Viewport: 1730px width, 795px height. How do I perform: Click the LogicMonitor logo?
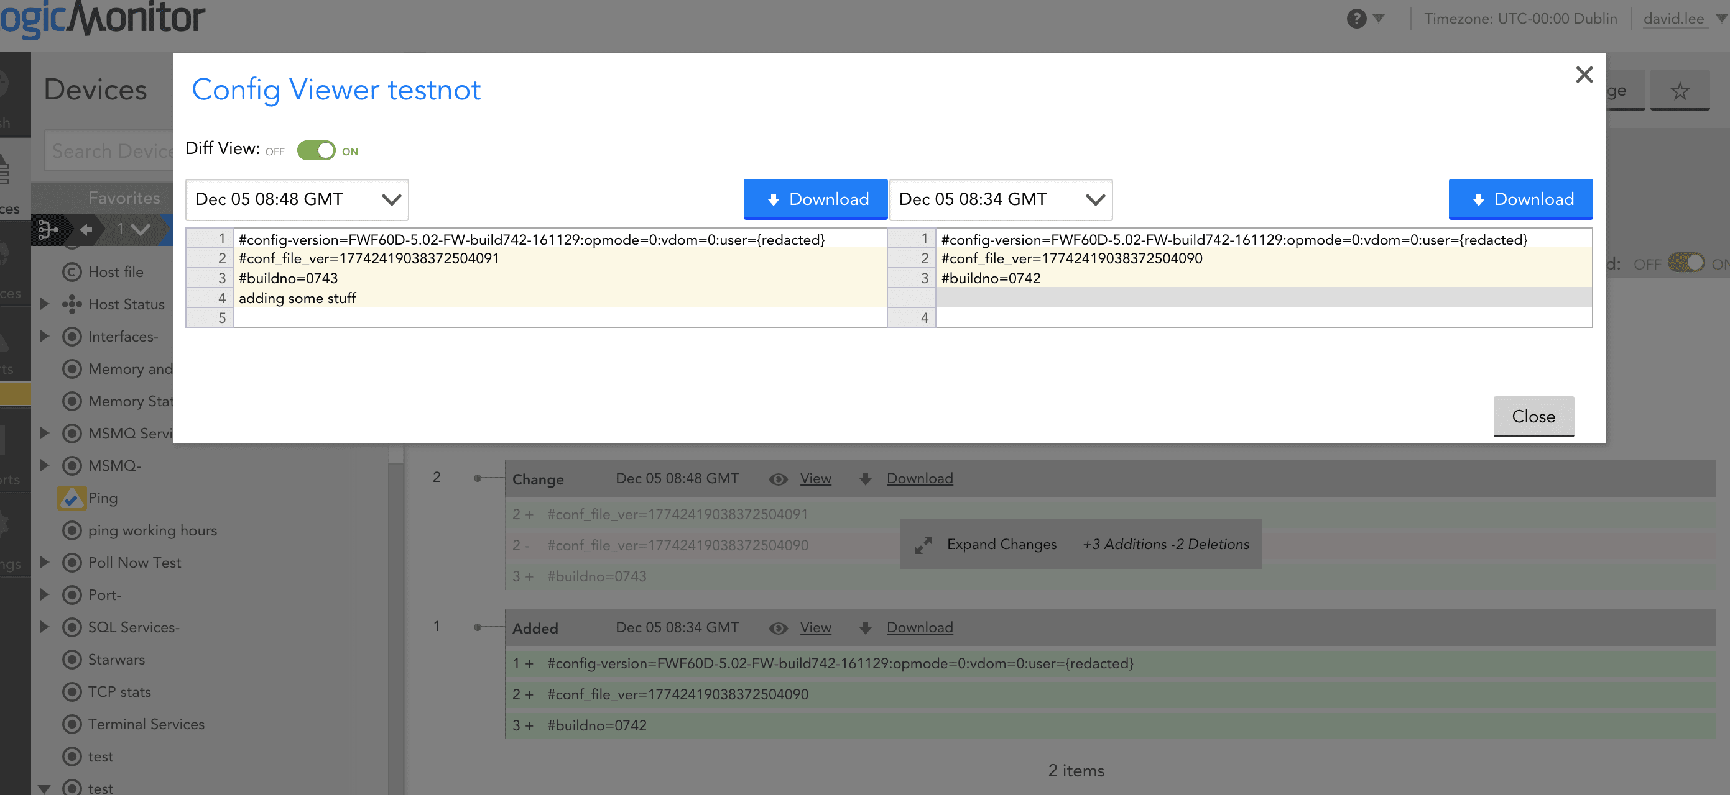click(102, 18)
